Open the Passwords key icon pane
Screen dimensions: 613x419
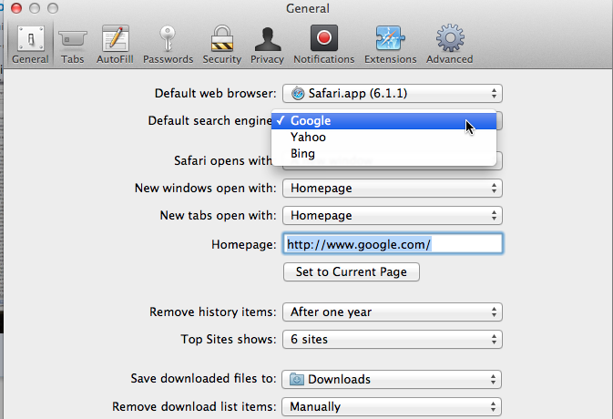[168, 45]
